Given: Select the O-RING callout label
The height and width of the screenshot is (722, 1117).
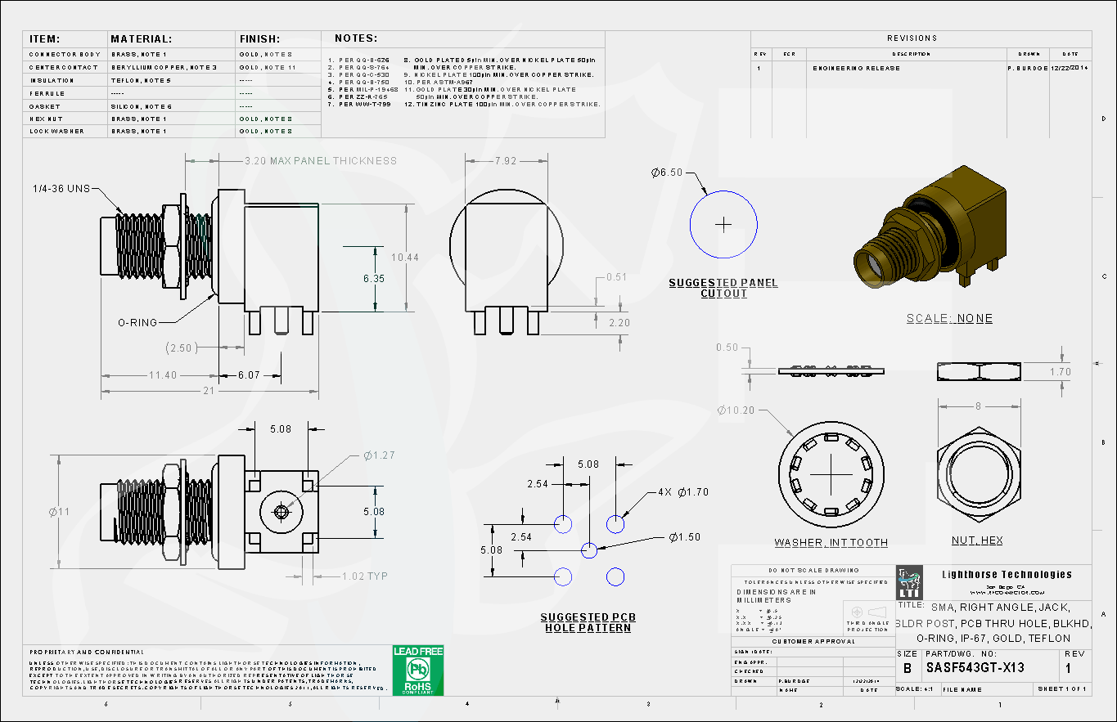Looking at the screenshot, I should (x=137, y=322).
